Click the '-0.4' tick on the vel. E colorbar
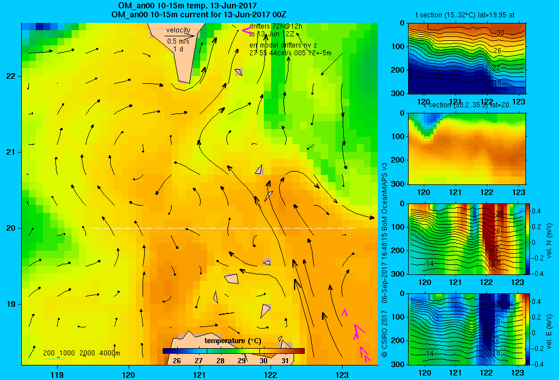Viewport: 559px width, 380px height. point(537,364)
